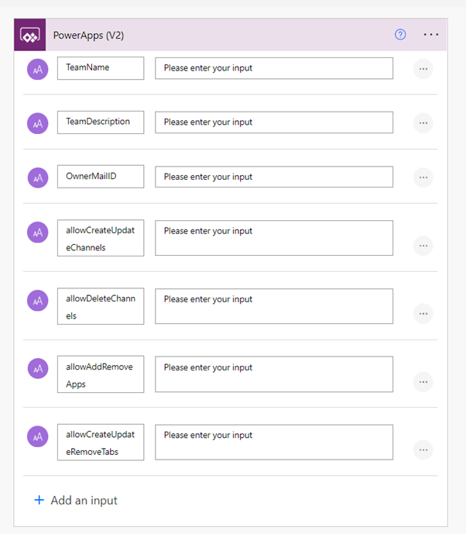466x534 pixels.
Task: Click the allowCreateUpdateChannels value input
Action: click(274, 238)
